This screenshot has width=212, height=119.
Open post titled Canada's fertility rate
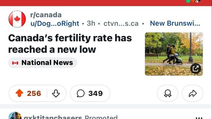pos(70,44)
